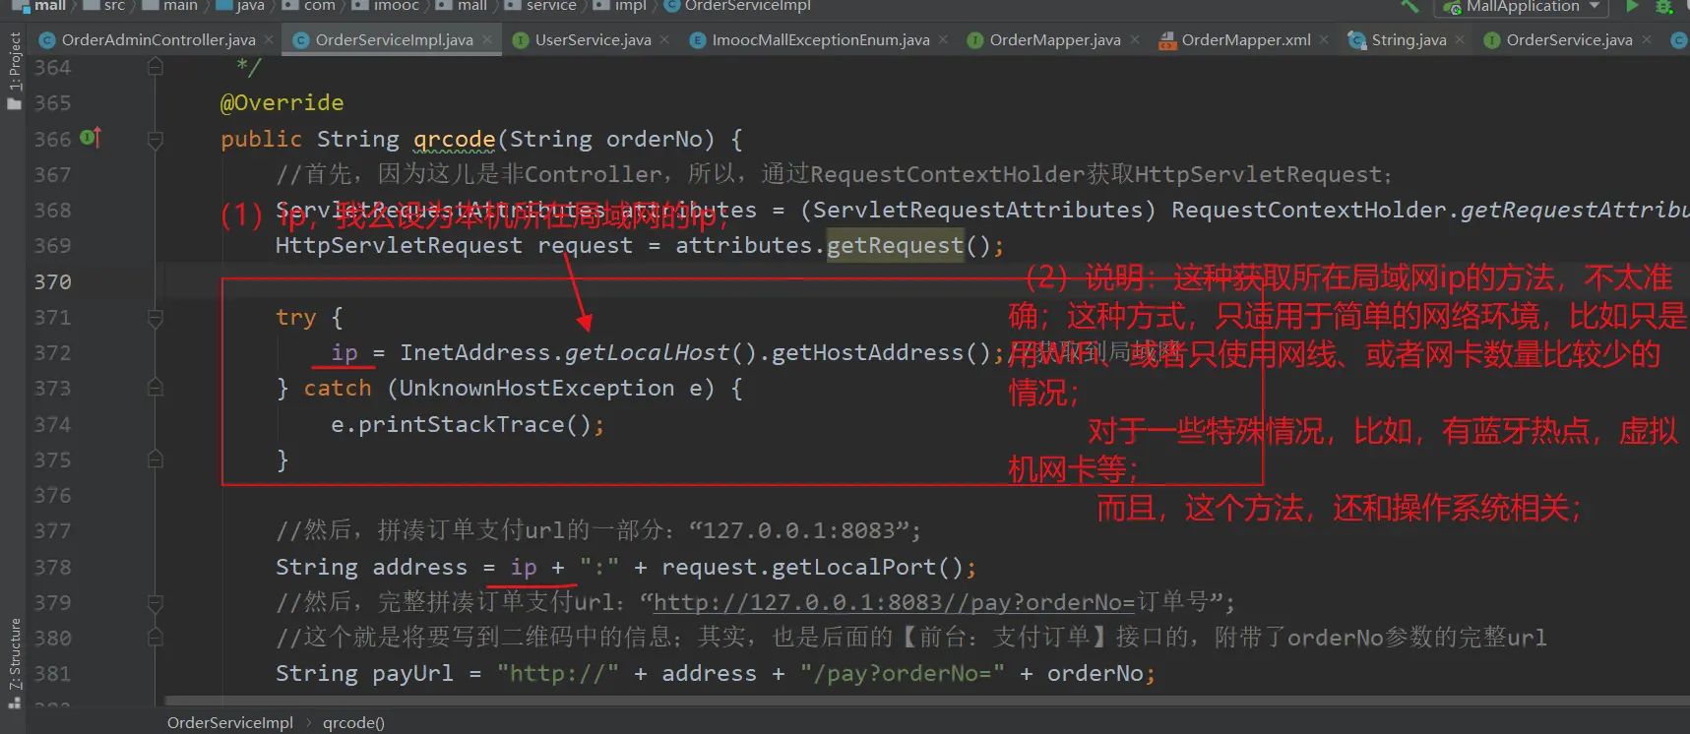The image size is (1690, 734).
Task: Click line number 370 in the gutter
Action: [52, 282]
